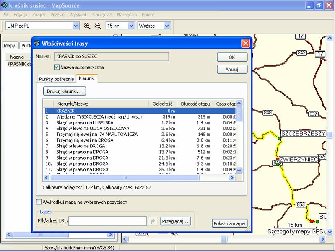Close the Właściwości trasy dialog
Viewport: 335px width, 251px height.
click(245, 43)
